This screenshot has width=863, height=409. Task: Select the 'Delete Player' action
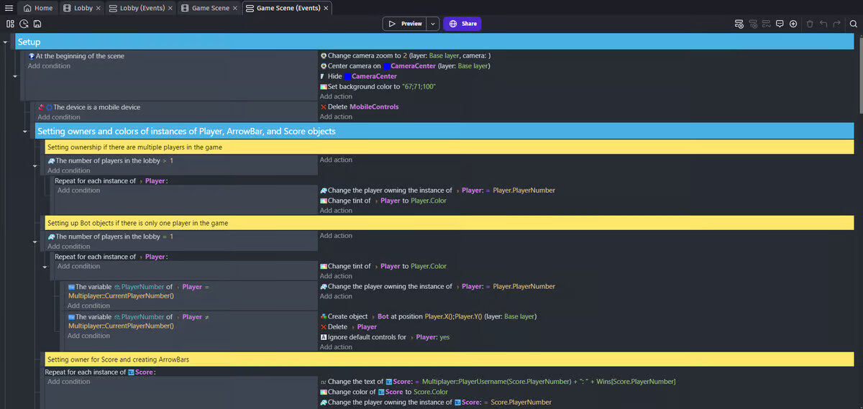point(348,327)
